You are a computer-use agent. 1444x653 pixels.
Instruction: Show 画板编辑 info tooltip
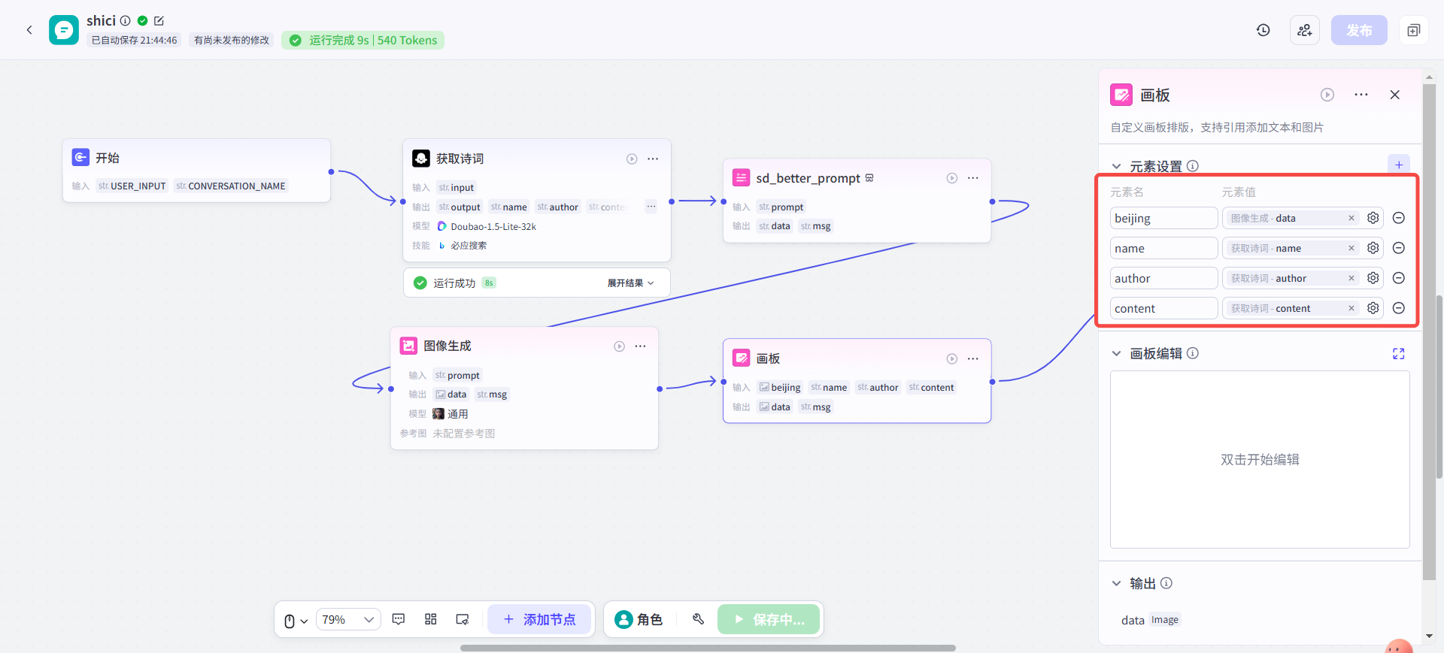pos(1193,353)
